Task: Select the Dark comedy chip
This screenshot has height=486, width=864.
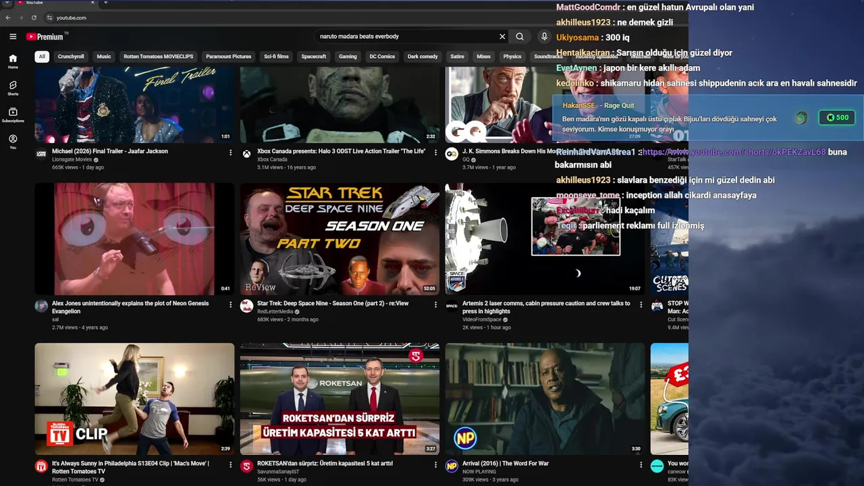Action: (x=423, y=57)
